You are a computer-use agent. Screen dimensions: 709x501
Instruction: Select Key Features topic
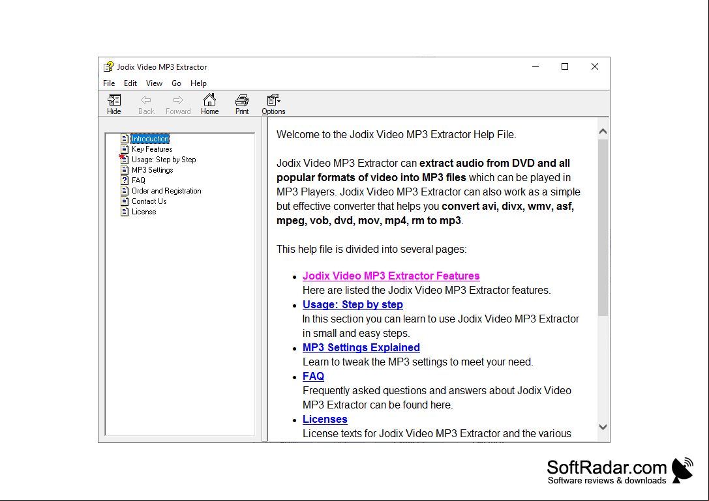pos(152,149)
